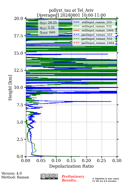Click the η1064: nan annotation
The width and height of the screenshot is (123, 184).
click(x=48, y=32)
